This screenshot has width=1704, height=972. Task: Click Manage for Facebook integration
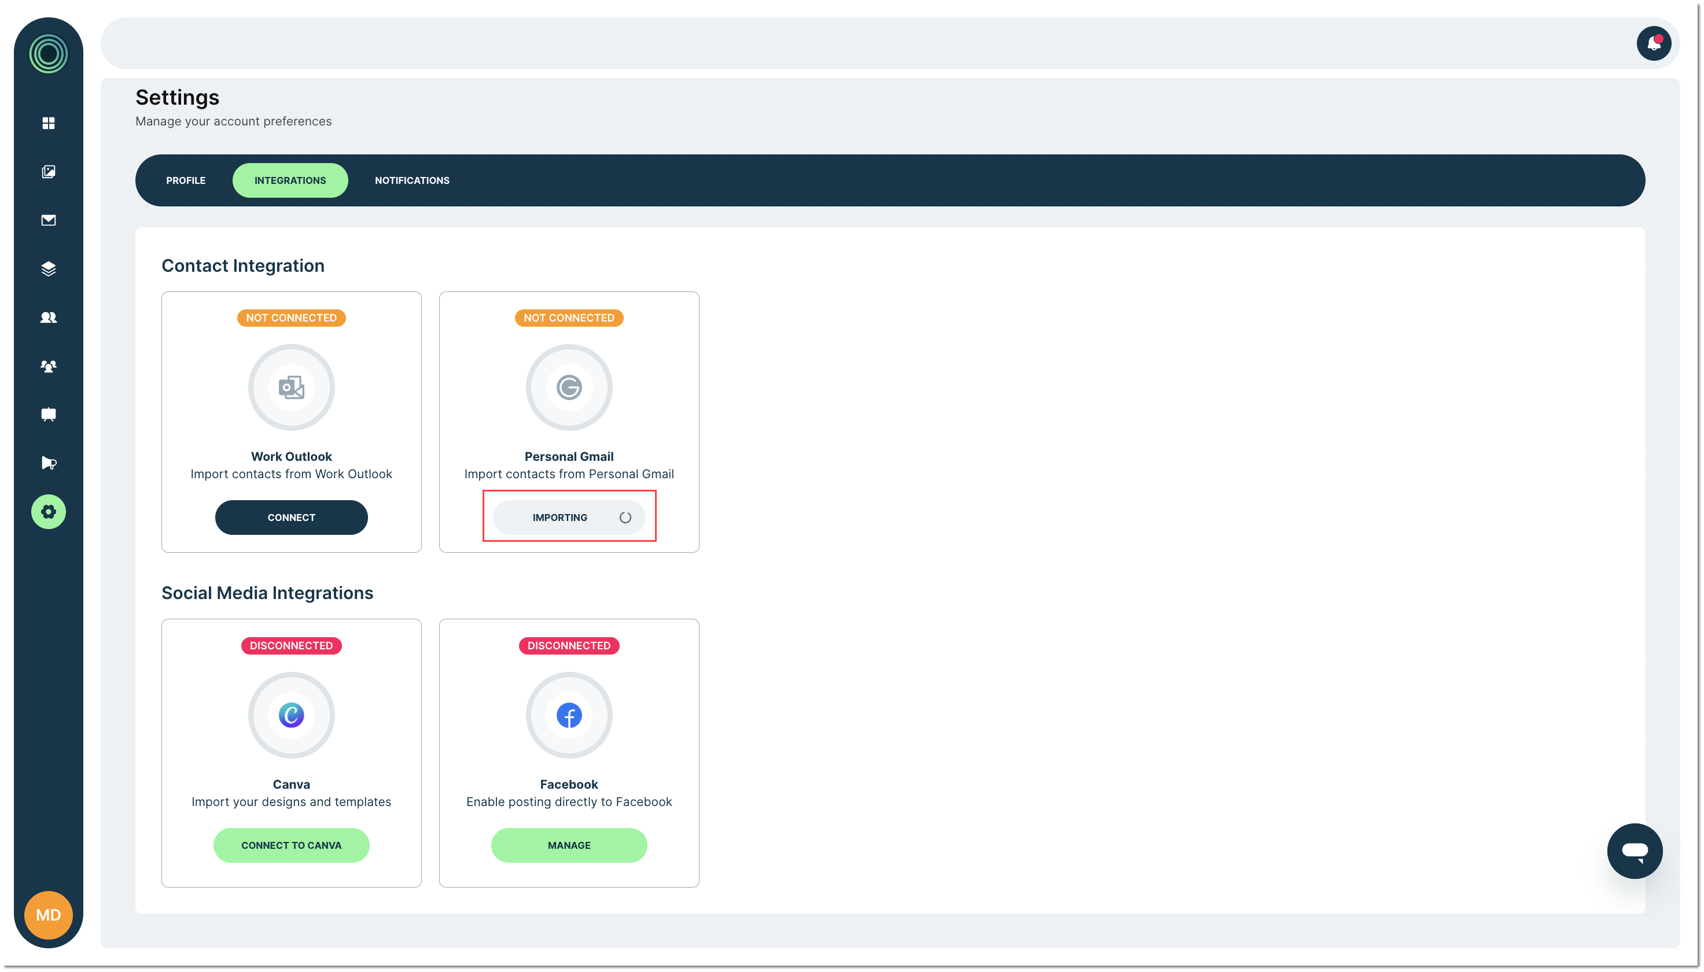point(568,845)
